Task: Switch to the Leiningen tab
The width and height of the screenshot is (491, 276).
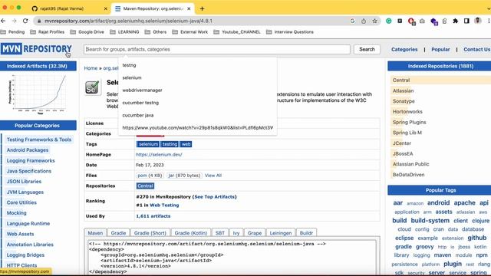Action: (x=281, y=233)
